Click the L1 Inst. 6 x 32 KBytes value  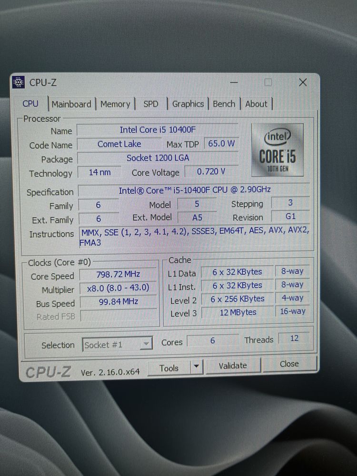pos(237,286)
